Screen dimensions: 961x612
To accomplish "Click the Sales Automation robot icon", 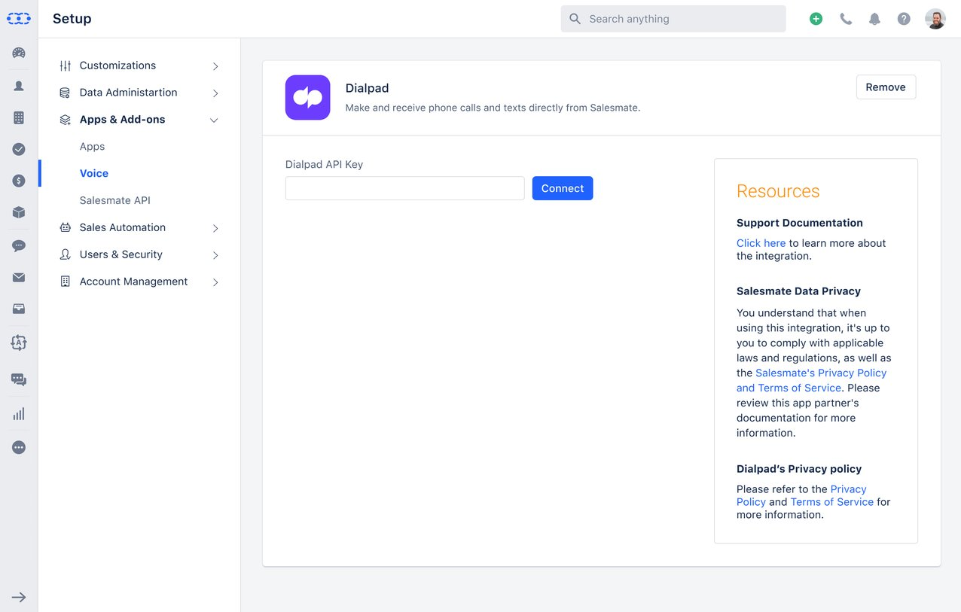I will pyautogui.click(x=66, y=227).
